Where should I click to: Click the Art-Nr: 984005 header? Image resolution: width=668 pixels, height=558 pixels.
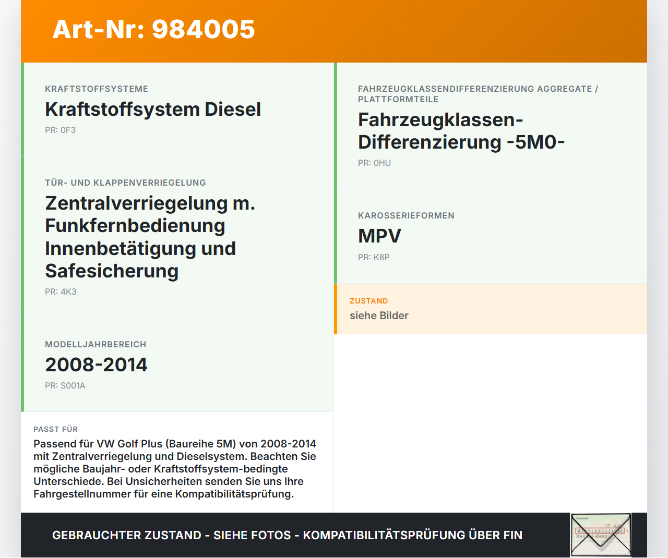pos(153,30)
